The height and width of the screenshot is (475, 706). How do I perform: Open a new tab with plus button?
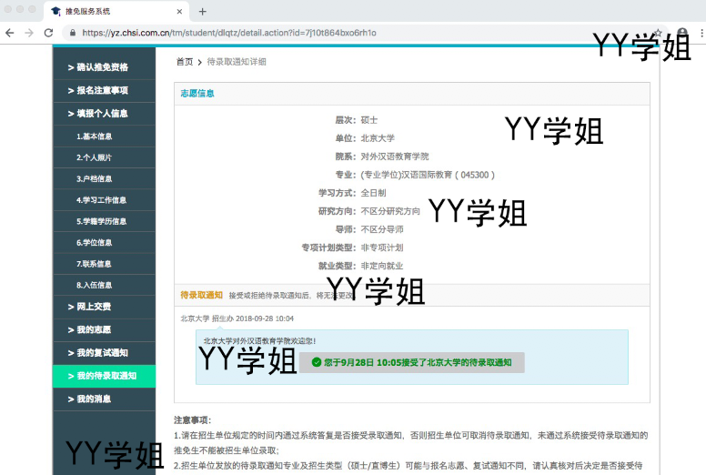[203, 11]
